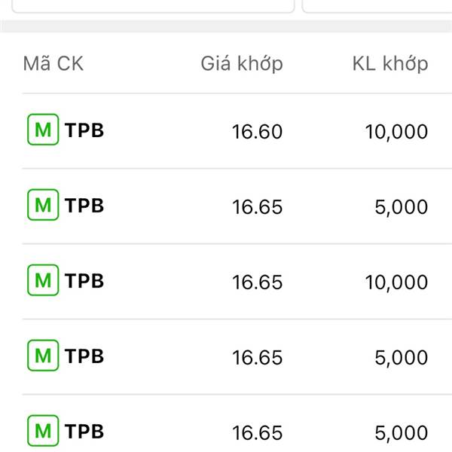Select the TPB code in the bottom row

pos(84,431)
